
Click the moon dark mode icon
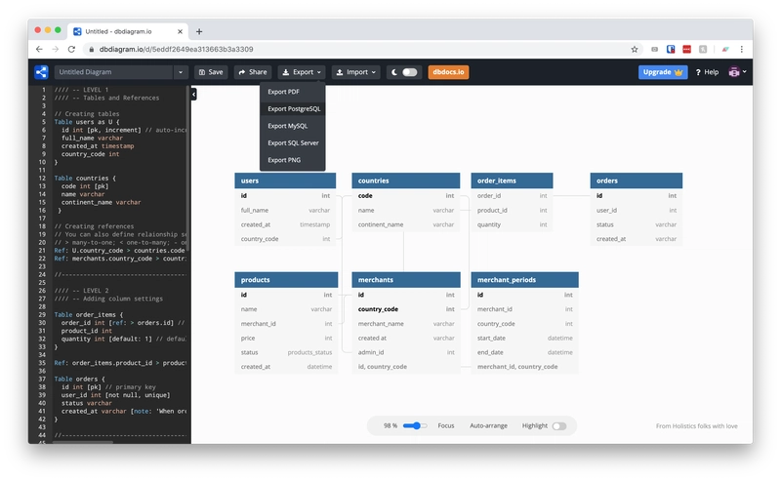pyautogui.click(x=394, y=72)
